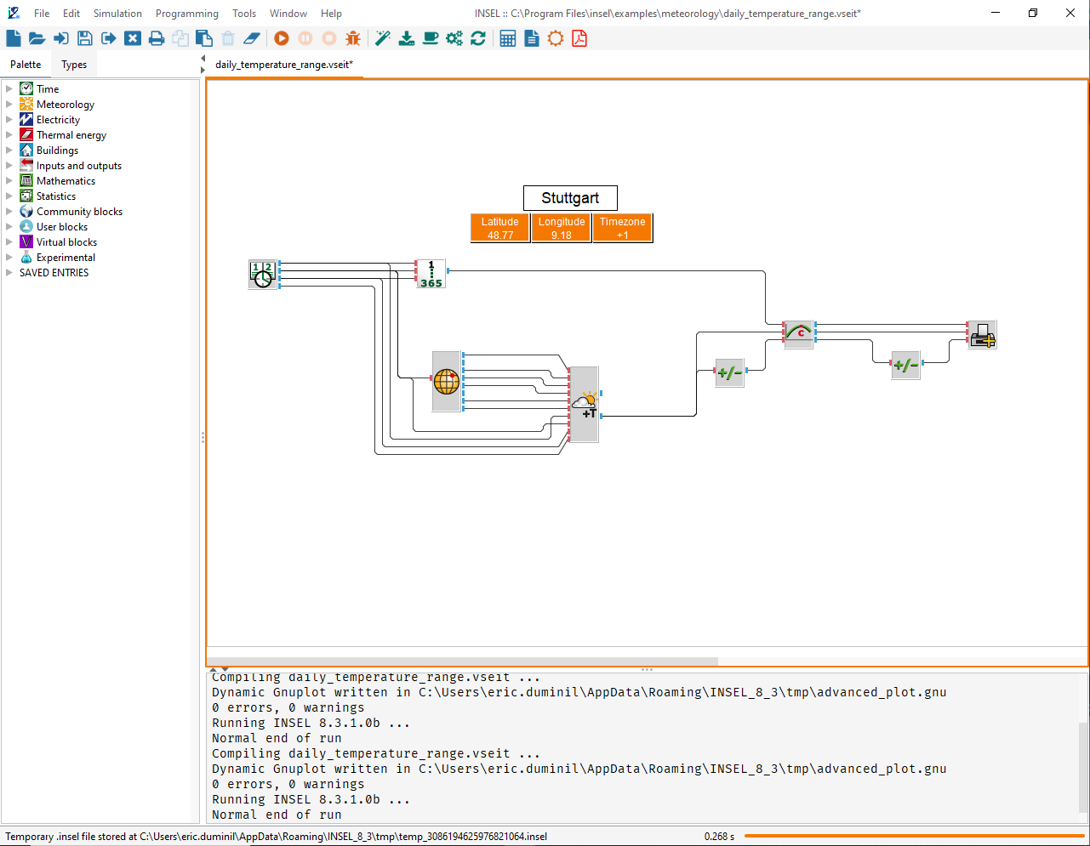This screenshot has width=1090, height=846.
Task: Click the blue calculator toolbar icon
Action: [x=508, y=38]
